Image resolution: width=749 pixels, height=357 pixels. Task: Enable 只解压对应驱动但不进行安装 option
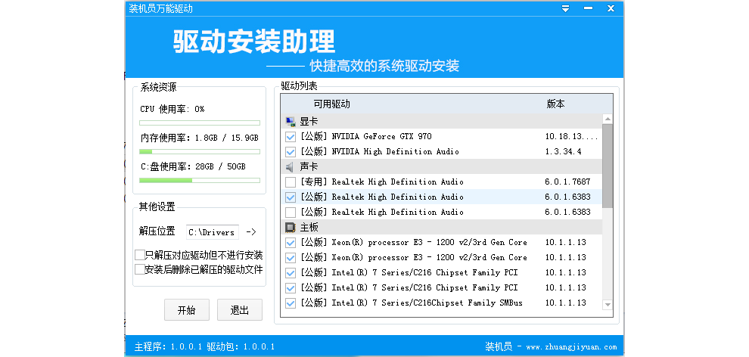tap(139, 255)
